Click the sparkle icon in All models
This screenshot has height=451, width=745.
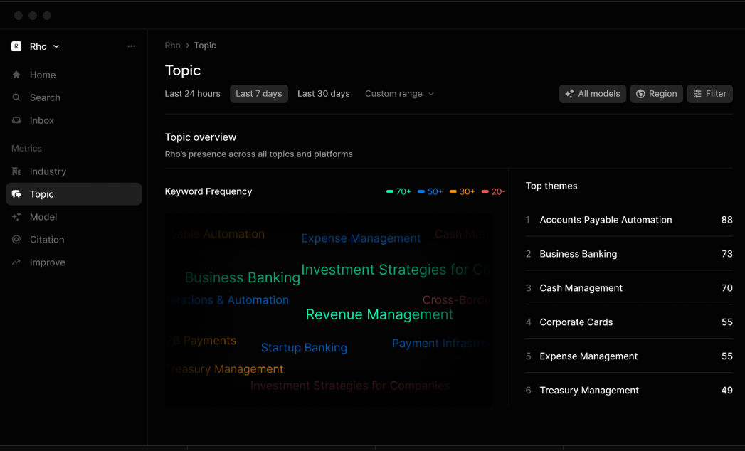click(x=569, y=94)
